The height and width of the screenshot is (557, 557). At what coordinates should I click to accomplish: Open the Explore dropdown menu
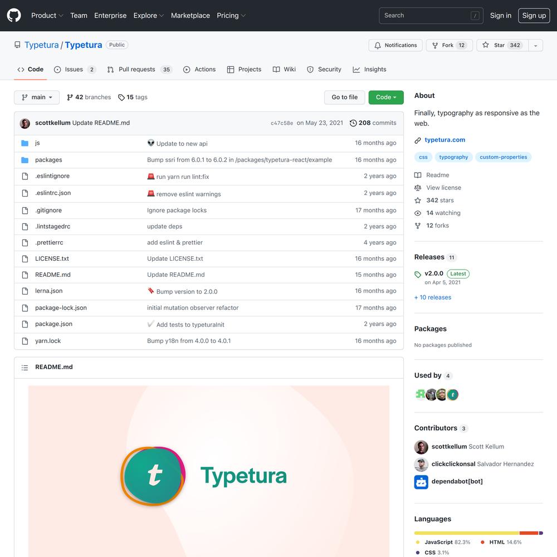coord(149,16)
